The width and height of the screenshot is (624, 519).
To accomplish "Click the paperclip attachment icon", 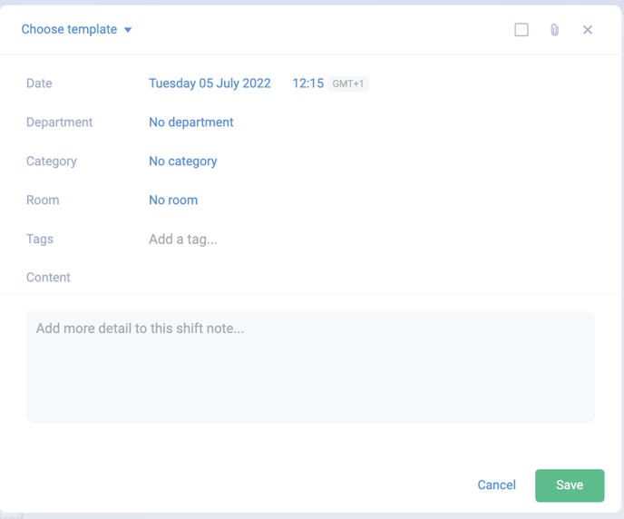I will (554, 30).
